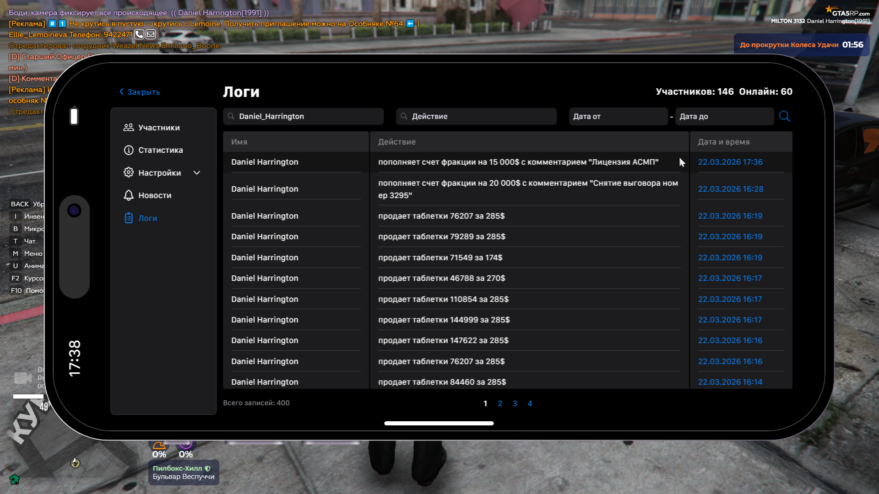
Task: Open Участники via its people icon
Action: [x=129, y=128]
